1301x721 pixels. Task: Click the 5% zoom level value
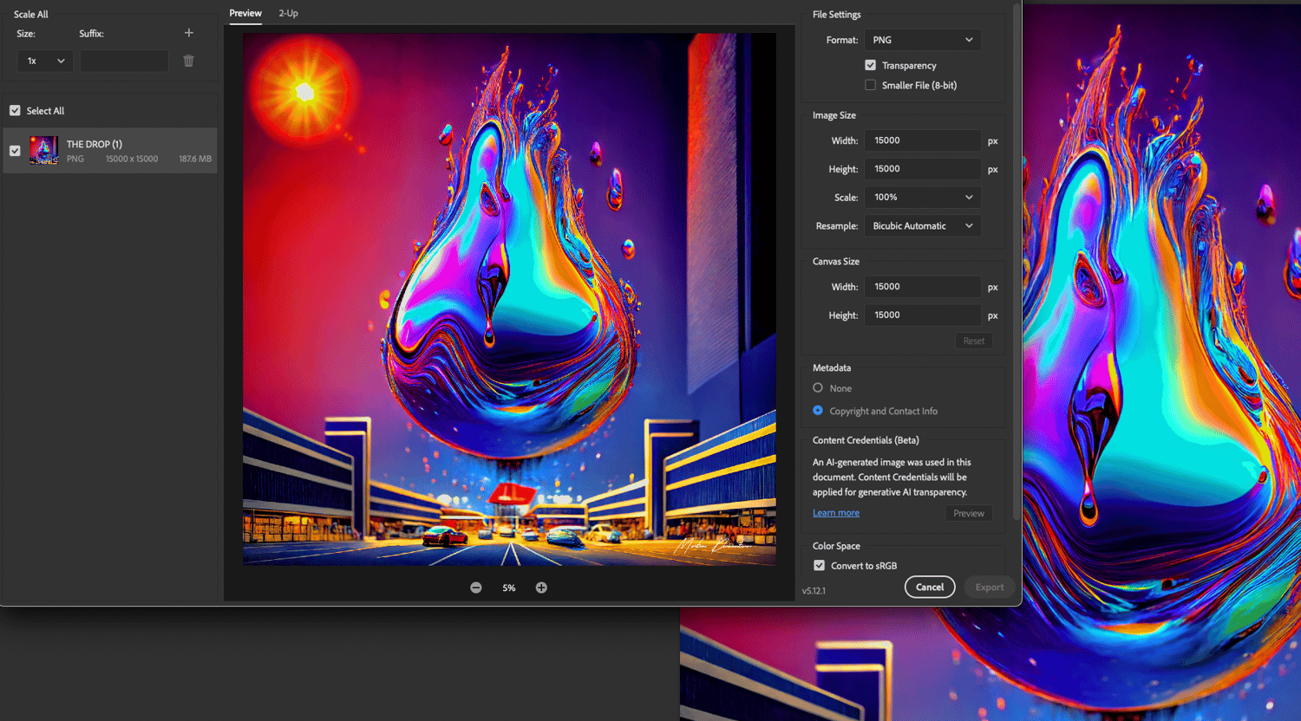pos(509,588)
